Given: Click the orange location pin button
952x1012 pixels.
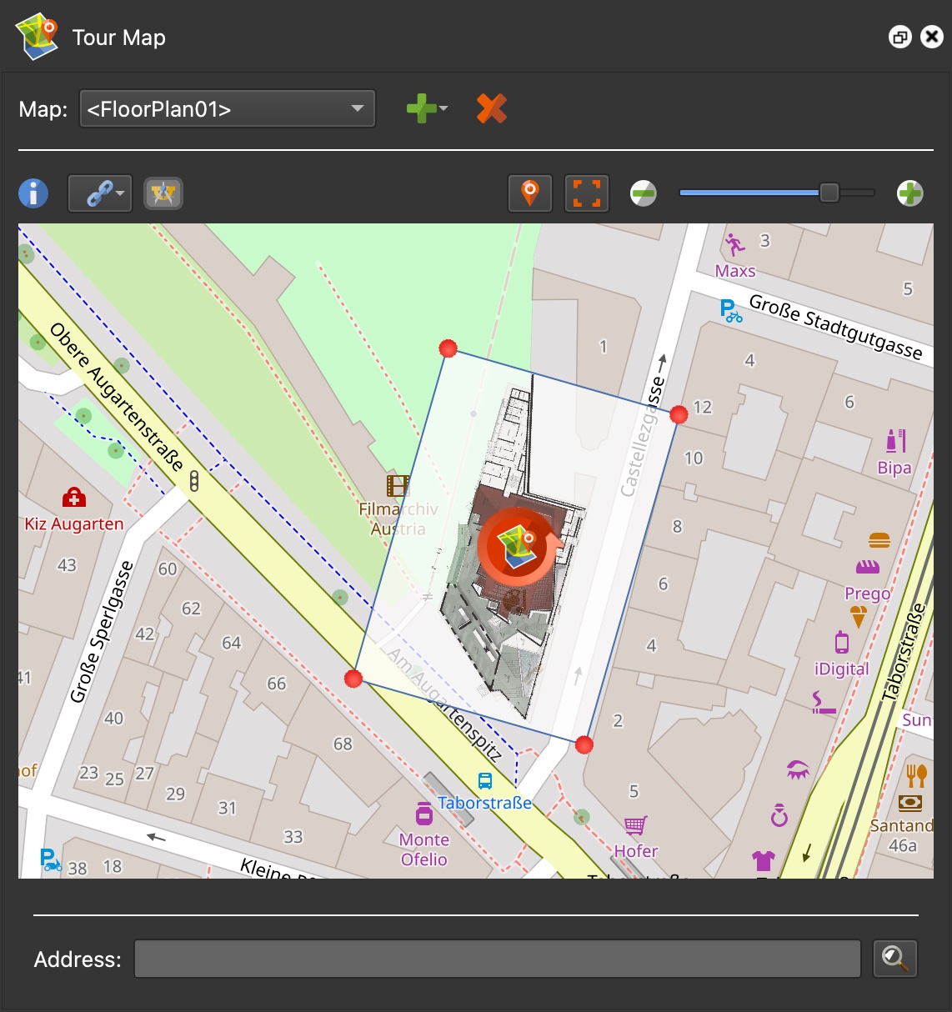Looking at the screenshot, I should click(x=529, y=193).
